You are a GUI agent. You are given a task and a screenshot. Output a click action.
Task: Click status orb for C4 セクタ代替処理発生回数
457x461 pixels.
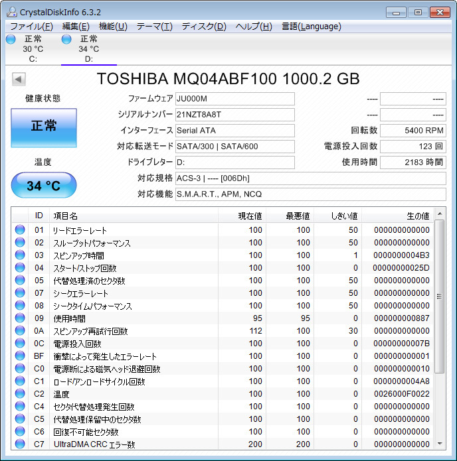[x=20, y=406]
